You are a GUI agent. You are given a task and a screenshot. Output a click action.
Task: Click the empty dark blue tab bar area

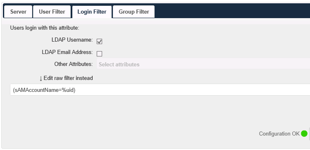tap(232, 11)
